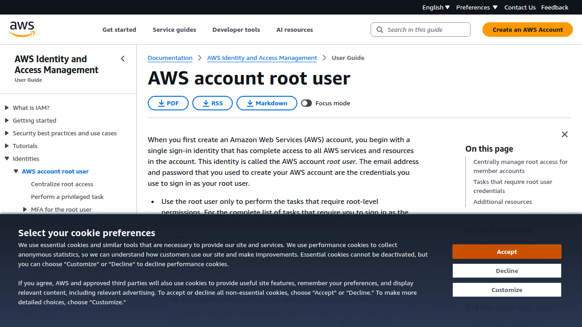Open the AI resources menu
The image size is (582, 327).
[295, 30]
